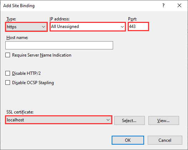Click into the Host name text box
This screenshot has width=188, height=150.
pyautogui.click(x=59, y=45)
